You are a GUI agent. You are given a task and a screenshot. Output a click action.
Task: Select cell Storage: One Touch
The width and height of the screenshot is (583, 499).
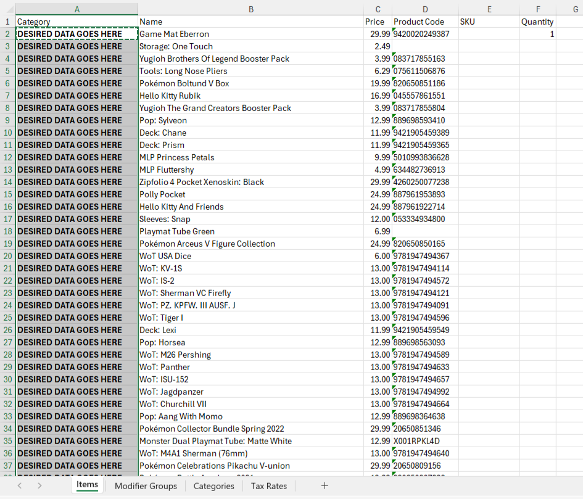pos(251,46)
